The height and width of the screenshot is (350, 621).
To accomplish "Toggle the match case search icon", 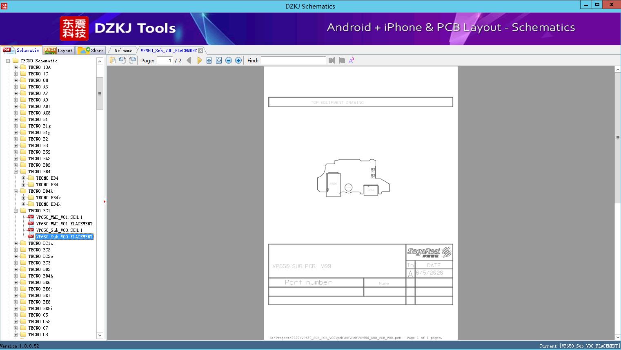I will [x=351, y=60].
